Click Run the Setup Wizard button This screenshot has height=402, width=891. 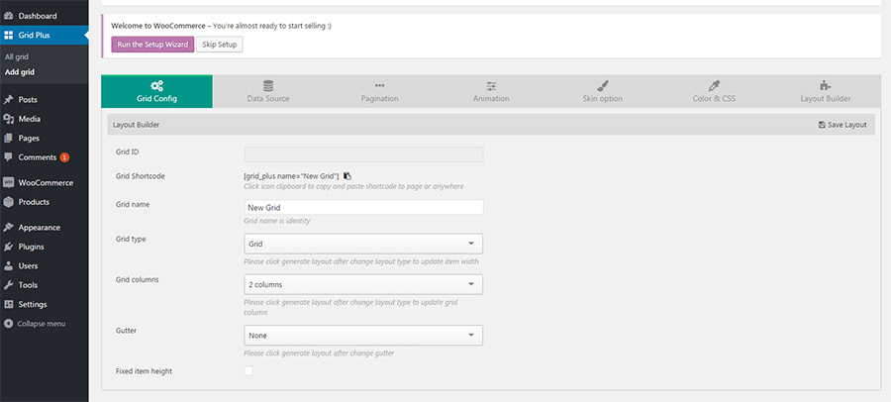pos(151,45)
